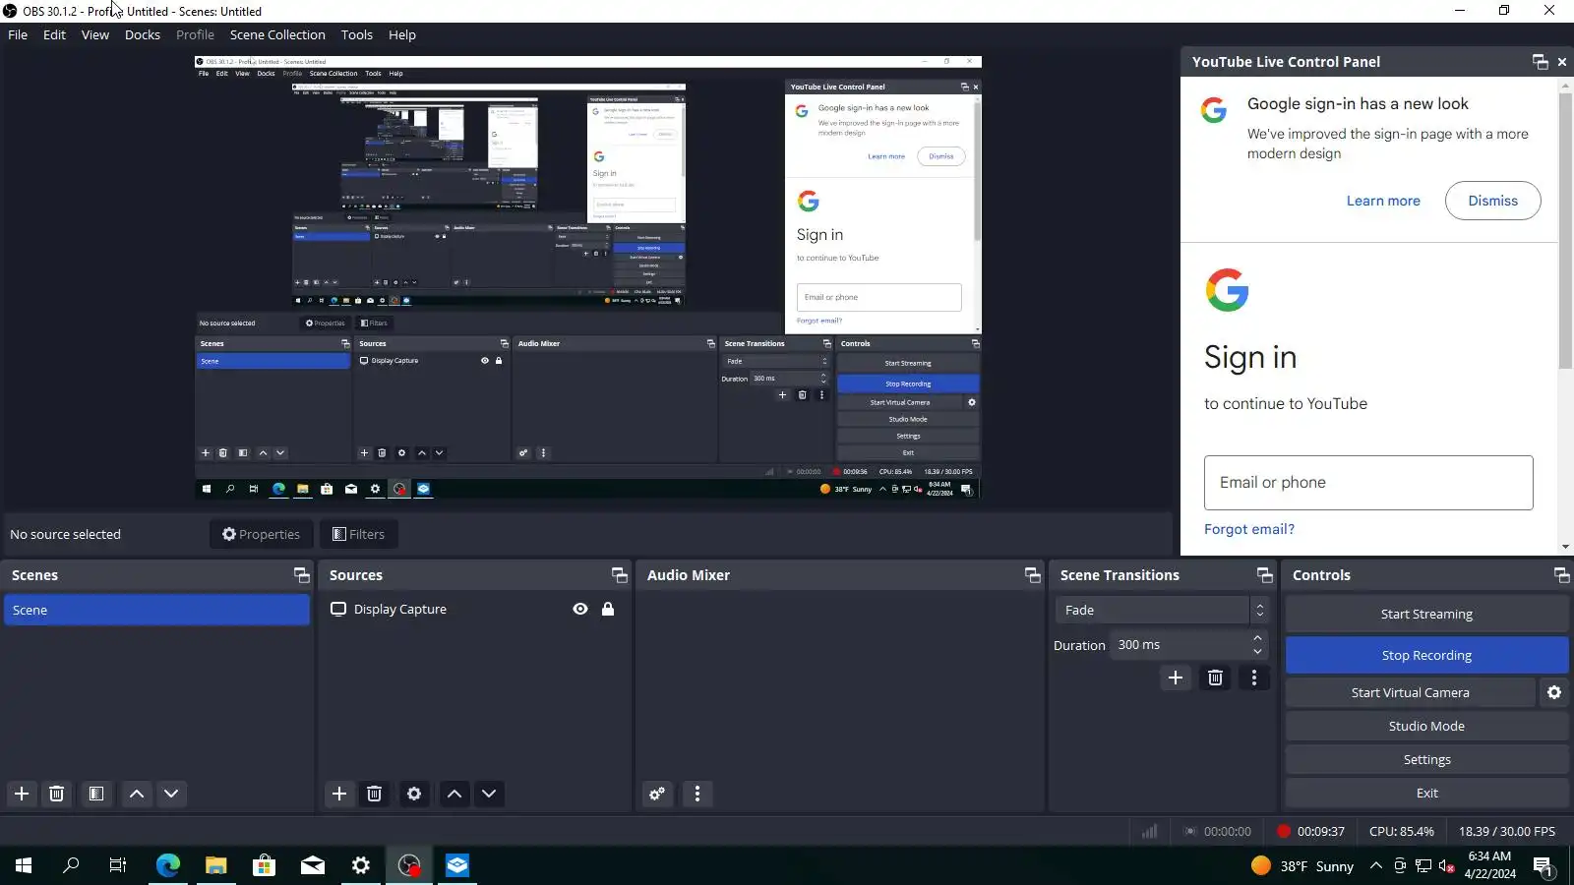Open the weather widget showing 38°F Sunny
1574x885 pixels.
1302,865
